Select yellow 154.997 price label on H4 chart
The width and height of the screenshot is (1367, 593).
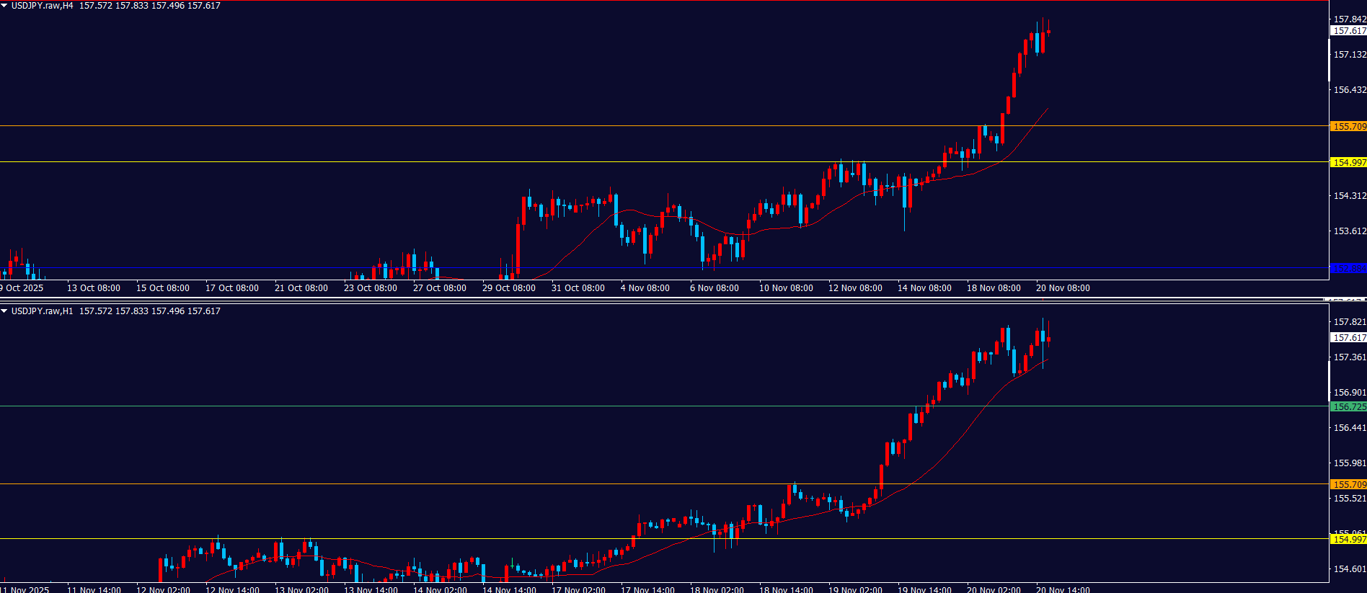(x=1348, y=163)
